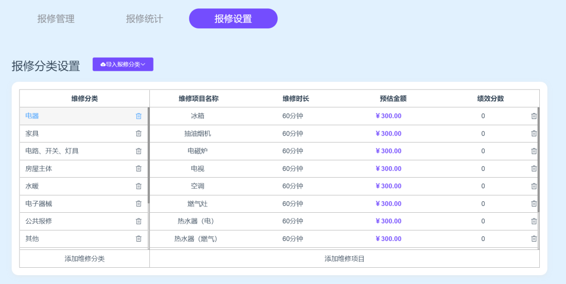The image size is (566, 284).
Task: Click 添加维修项目 button
Action: click(x=344, y=259)
